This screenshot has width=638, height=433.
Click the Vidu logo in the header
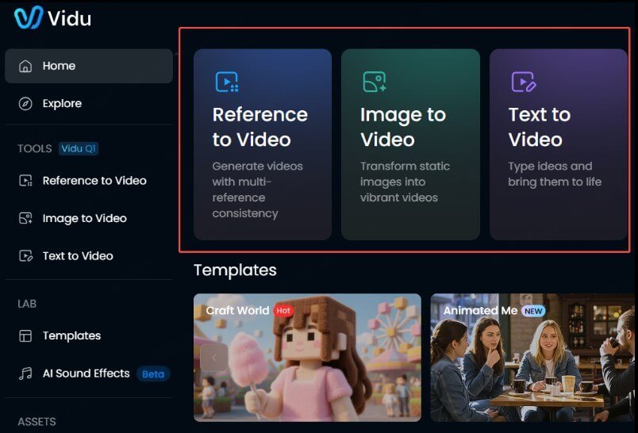tap(52, 17)
